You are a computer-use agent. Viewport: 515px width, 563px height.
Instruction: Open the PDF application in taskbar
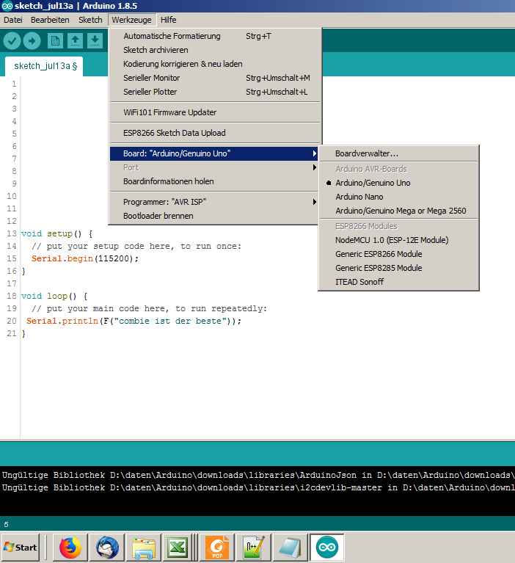click(216, 548)
